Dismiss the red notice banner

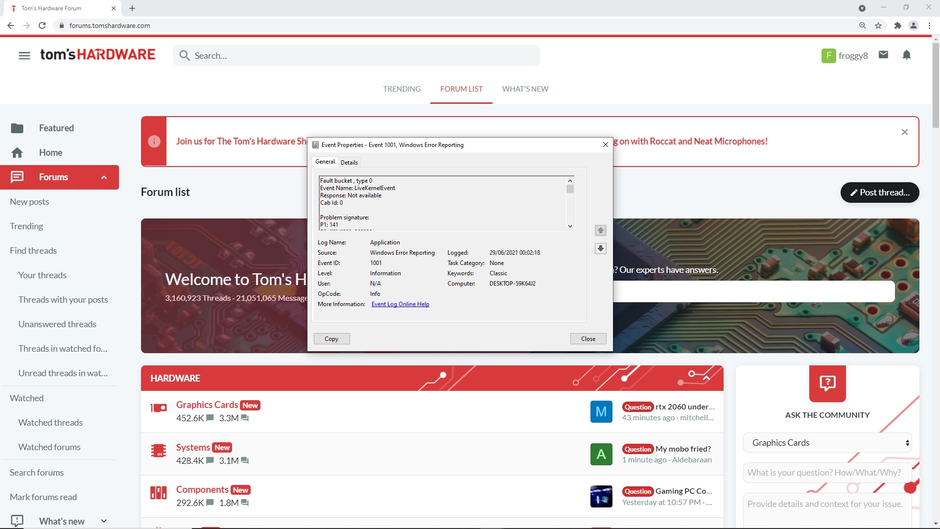(905, 132)
